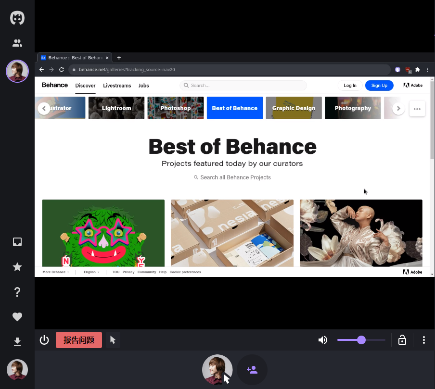
Task: Select the Photoshop gallery tile
Action: click(x=176, y=108)
